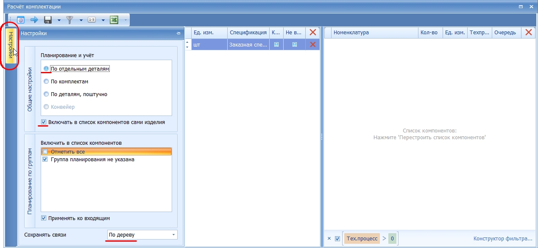The image size is (538, 248).
Task: Click the Тех.процесс filter condition button
Action: (362, 239)
